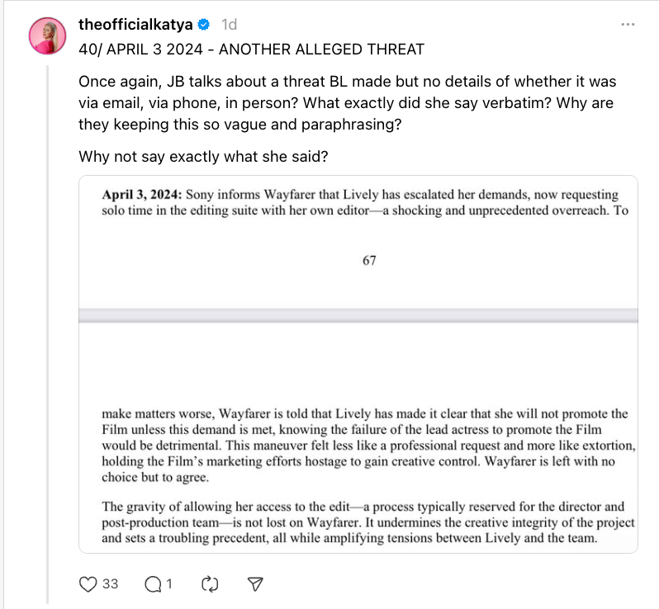Image resolution: width=659 pixels, height=609 pixels.
Task: Click the vertical thread line below the avatar
Action: click(x=47, y=330)
